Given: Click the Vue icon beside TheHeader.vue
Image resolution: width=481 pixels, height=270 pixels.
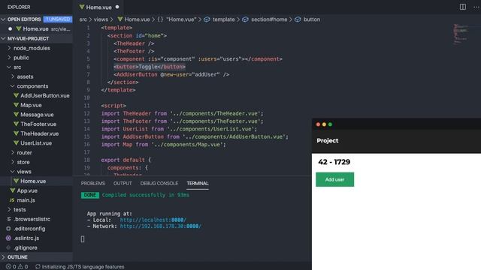Looking at the screenshot, I should click(x=17, y=133).
